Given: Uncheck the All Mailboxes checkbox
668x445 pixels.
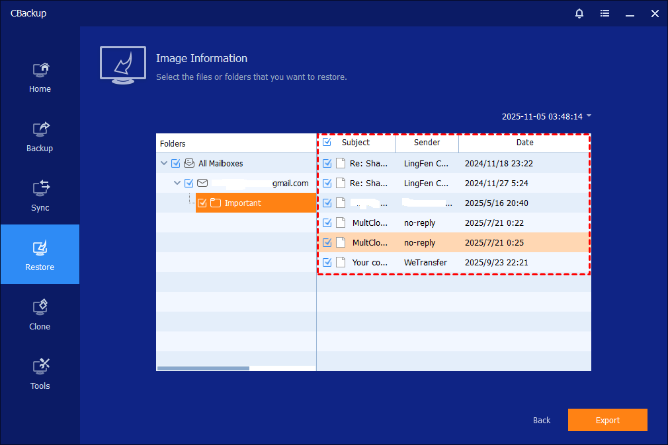Looking at the screenshot, I should [176, 163].
